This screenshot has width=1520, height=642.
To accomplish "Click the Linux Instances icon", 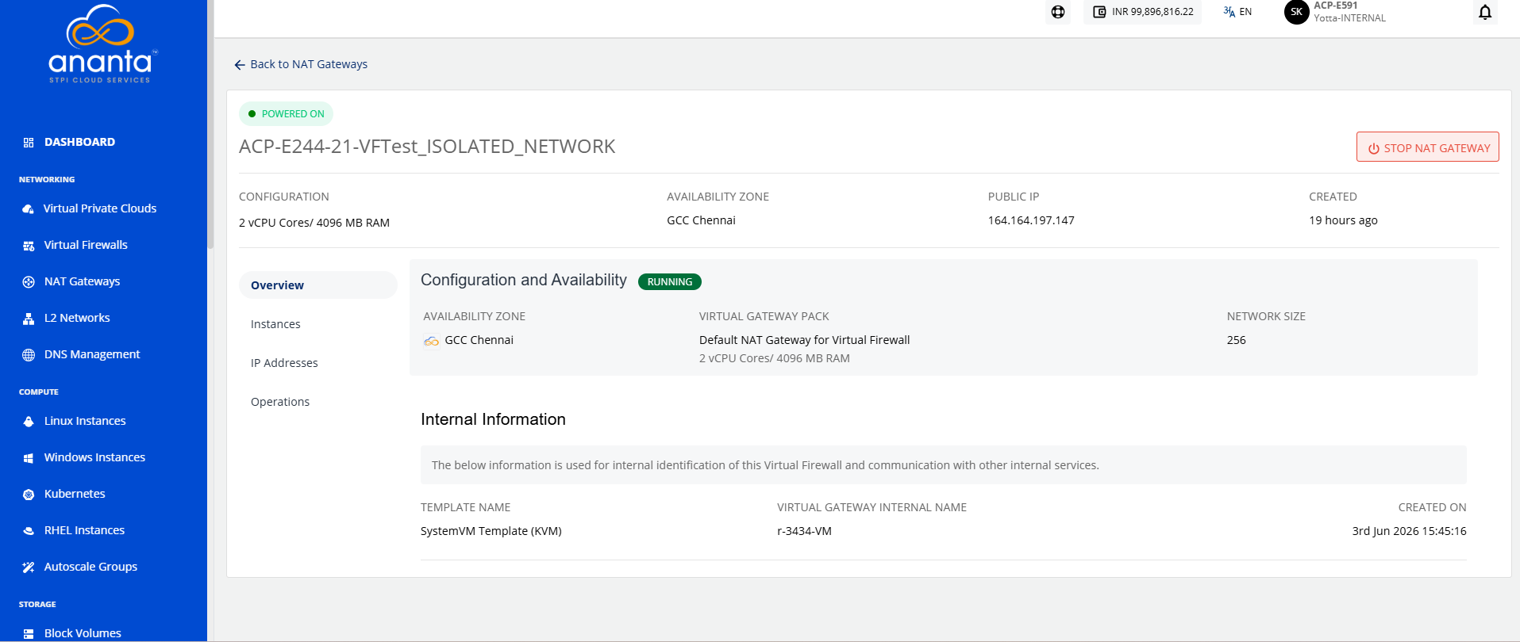I will click(29, 422).
